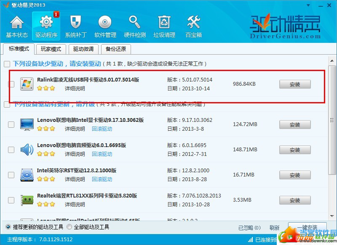Install the Lenovo Intel display driver

(295, 124)
